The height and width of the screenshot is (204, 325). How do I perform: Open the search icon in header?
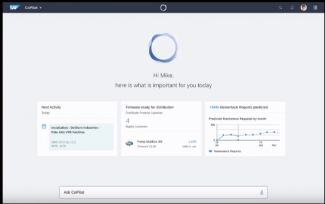[x=280, y=8]
